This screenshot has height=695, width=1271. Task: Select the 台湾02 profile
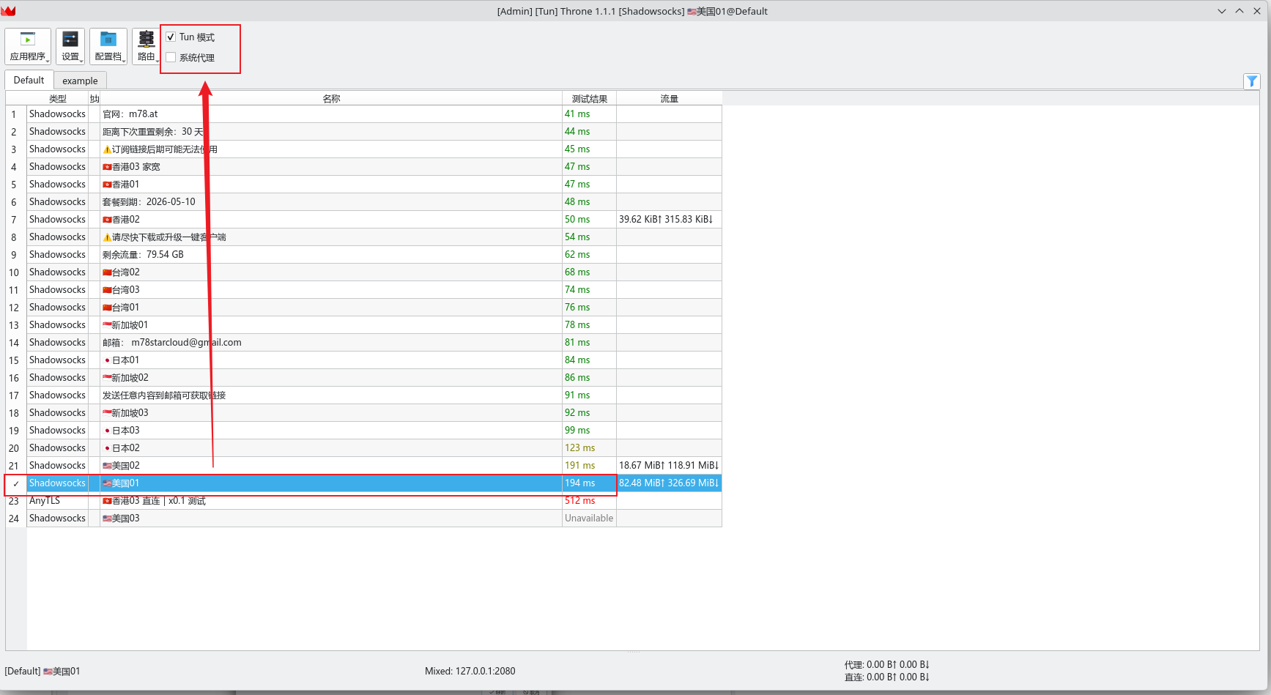coord(363,272)
